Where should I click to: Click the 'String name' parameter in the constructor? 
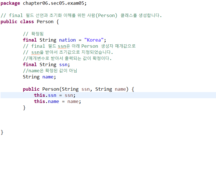click(111, 89)
